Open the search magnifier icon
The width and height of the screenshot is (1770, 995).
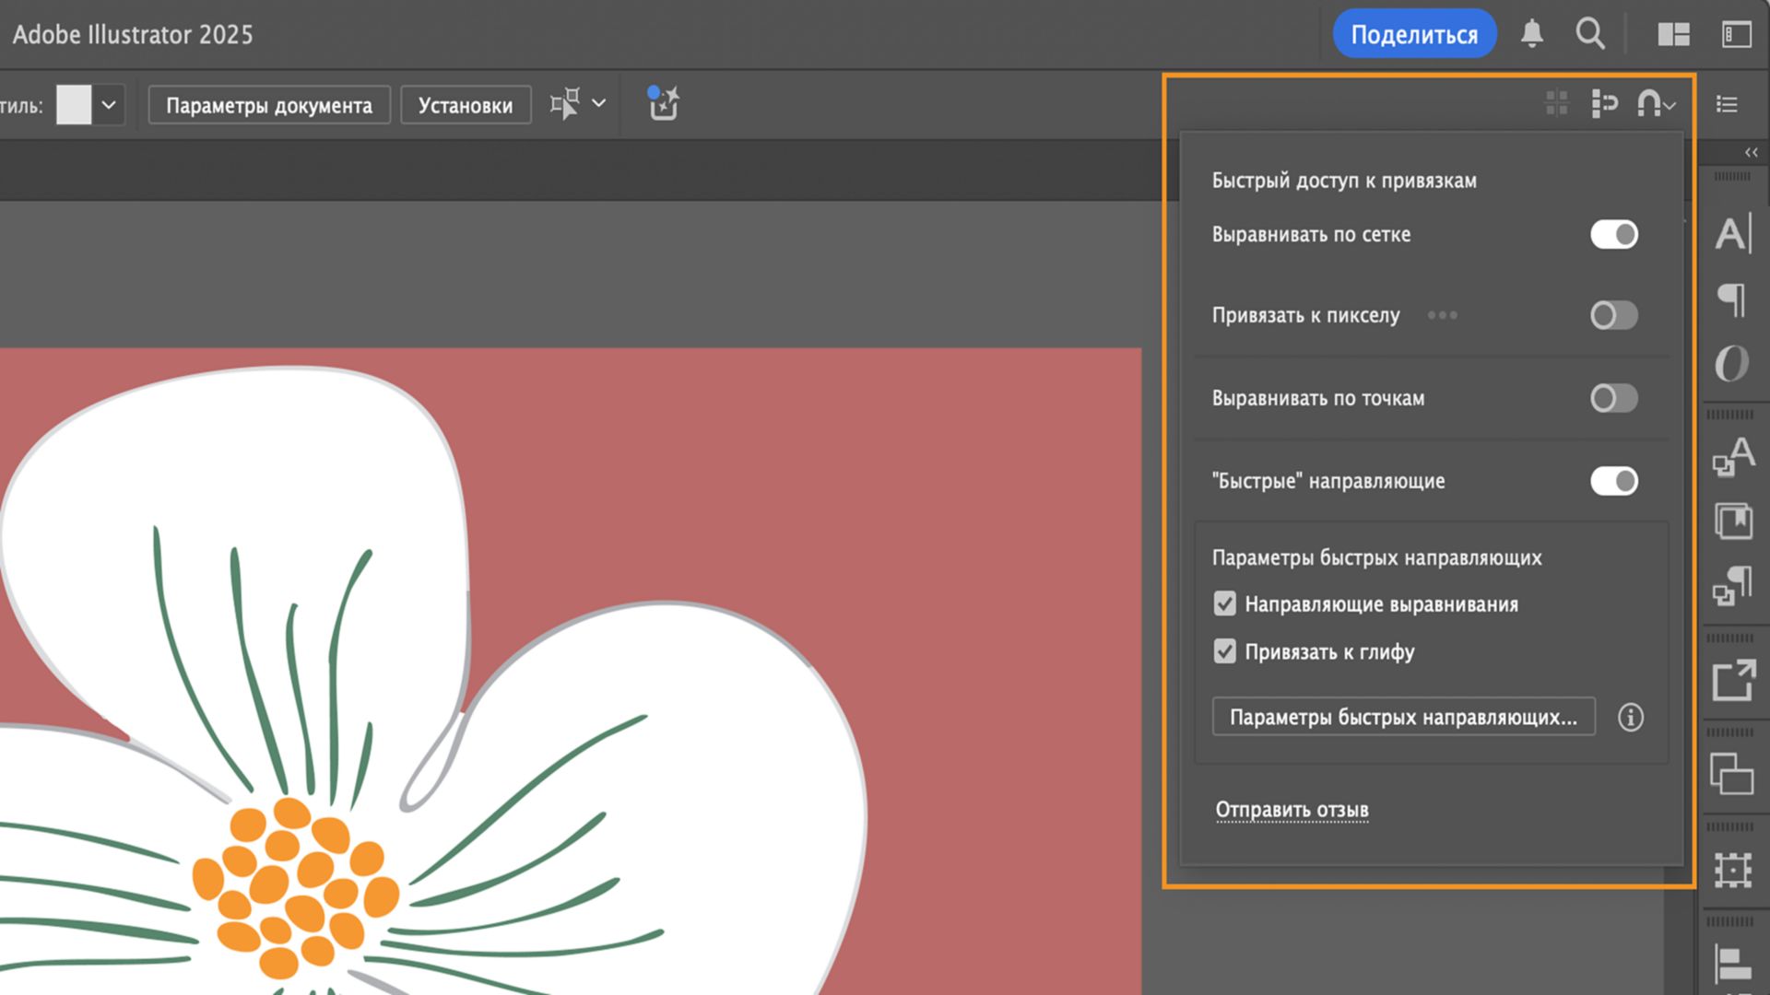click(1590, 34)
